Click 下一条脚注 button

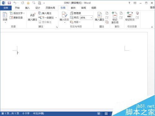coord(46,18)
